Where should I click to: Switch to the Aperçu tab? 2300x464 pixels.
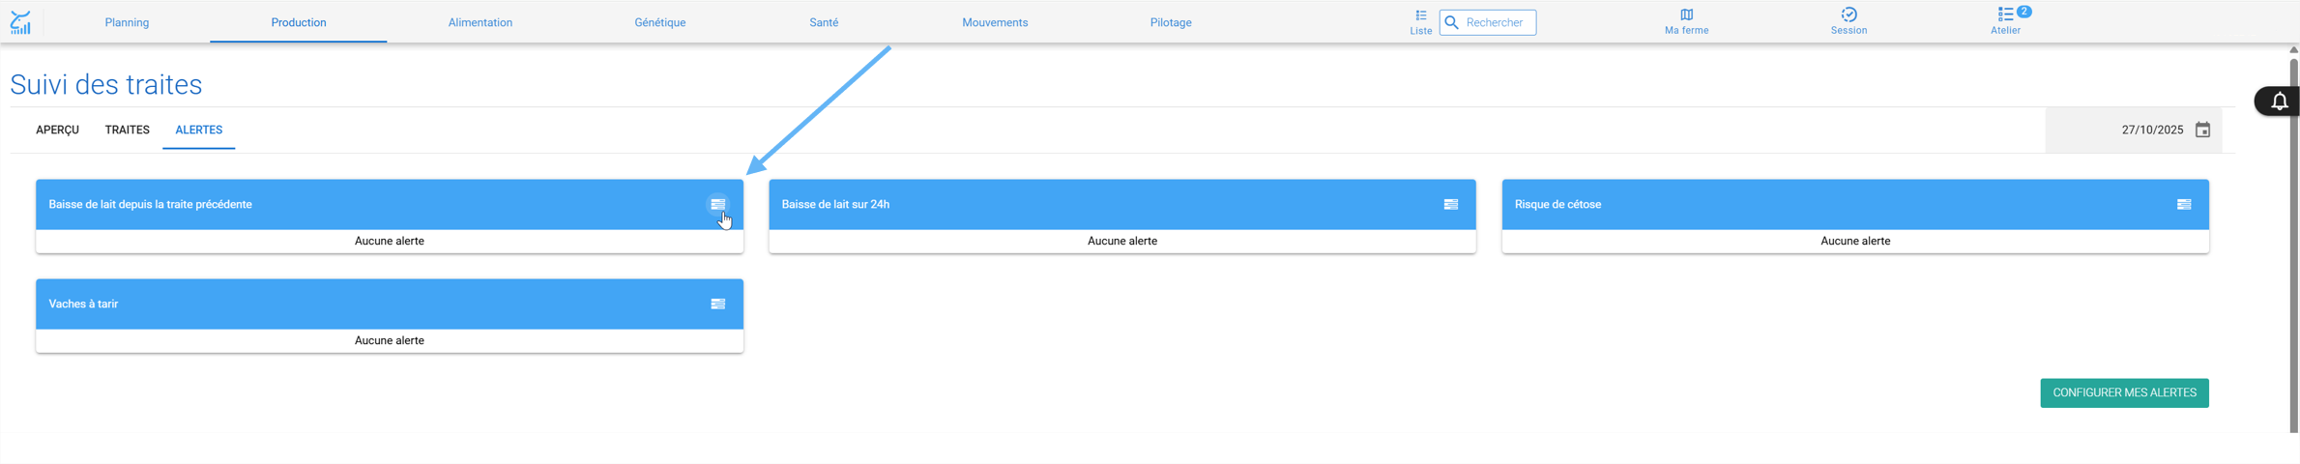(x=57, y=130)
